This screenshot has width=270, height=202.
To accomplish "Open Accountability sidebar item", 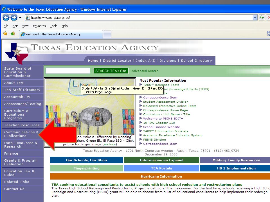I will tap(22, 97).
